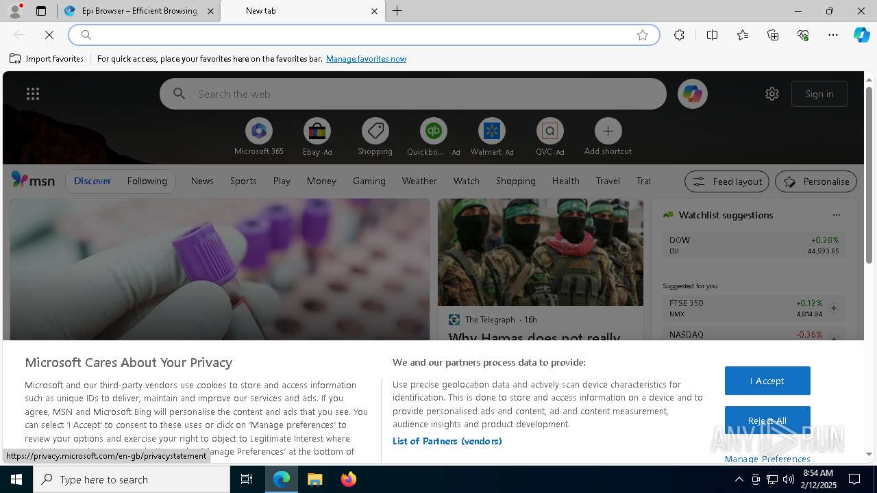Open Collections icon in toolbar
877x493 pixels.
[773, 35]
